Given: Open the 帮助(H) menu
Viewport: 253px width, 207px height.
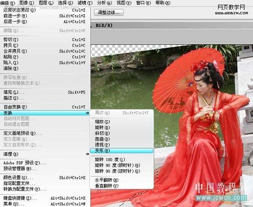Looking at the screenshot, I should [x=163, y=3].
